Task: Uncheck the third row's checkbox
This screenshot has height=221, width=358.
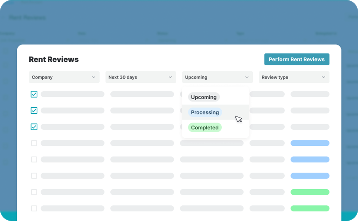Action: coord(34,126)
